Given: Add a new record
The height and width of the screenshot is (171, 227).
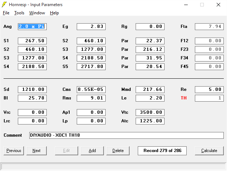Looking at the screenshot, I should point(92,151).
